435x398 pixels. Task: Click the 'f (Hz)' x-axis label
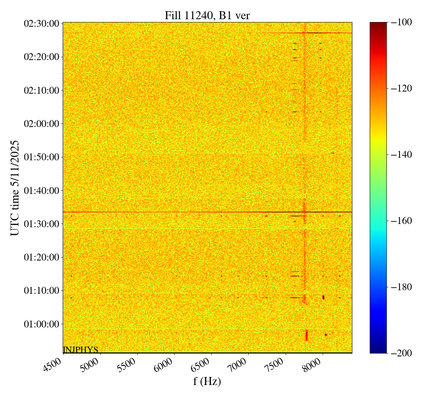(x=207, y=381)
